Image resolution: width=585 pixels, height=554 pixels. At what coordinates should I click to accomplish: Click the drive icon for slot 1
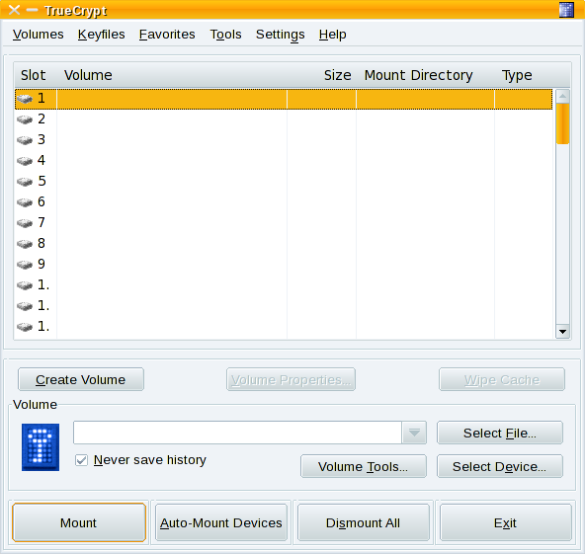tap(25, 99)
